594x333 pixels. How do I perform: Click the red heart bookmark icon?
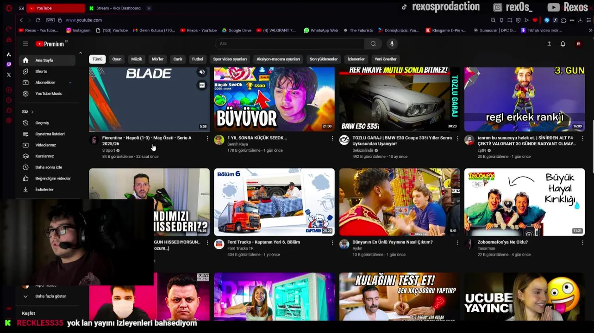(535, 20)
